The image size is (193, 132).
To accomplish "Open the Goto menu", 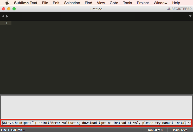I will 114,3.
